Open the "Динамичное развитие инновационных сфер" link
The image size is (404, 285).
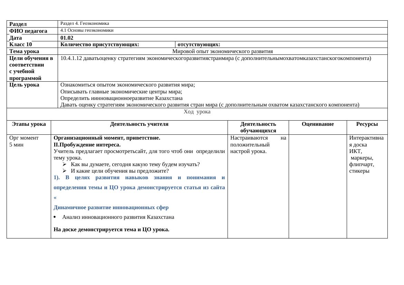click(x=111, y=207)
